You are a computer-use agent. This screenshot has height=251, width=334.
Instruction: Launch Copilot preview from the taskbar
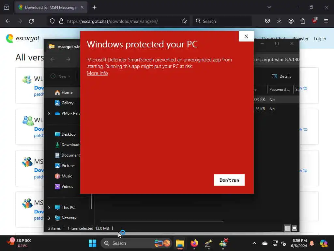click(324, 243)
